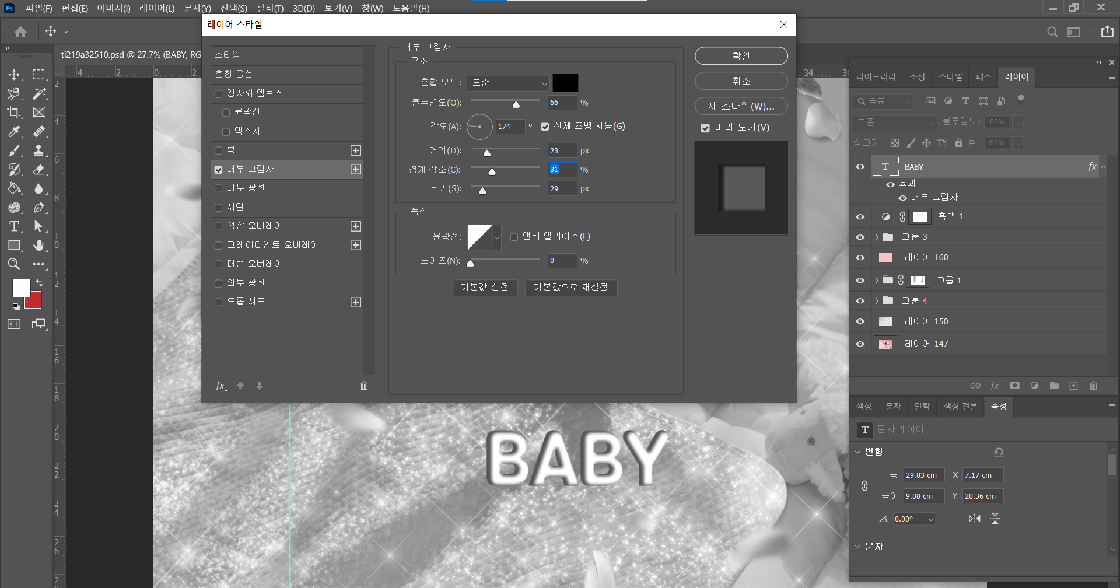This screenshot has height=588, width=1120.
Task: Enable the 앤티 앨리어스 checkbox
Action: coord(514,237)
